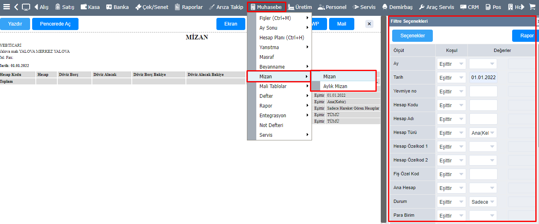Open Hesap Planı menu entry
Viewport: 539px width, 224px height.
click(x=282, y=38)
